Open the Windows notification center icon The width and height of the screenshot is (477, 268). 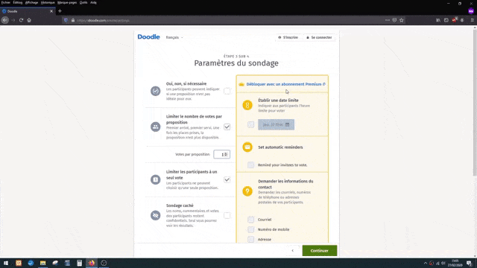[x=470, y=263]
